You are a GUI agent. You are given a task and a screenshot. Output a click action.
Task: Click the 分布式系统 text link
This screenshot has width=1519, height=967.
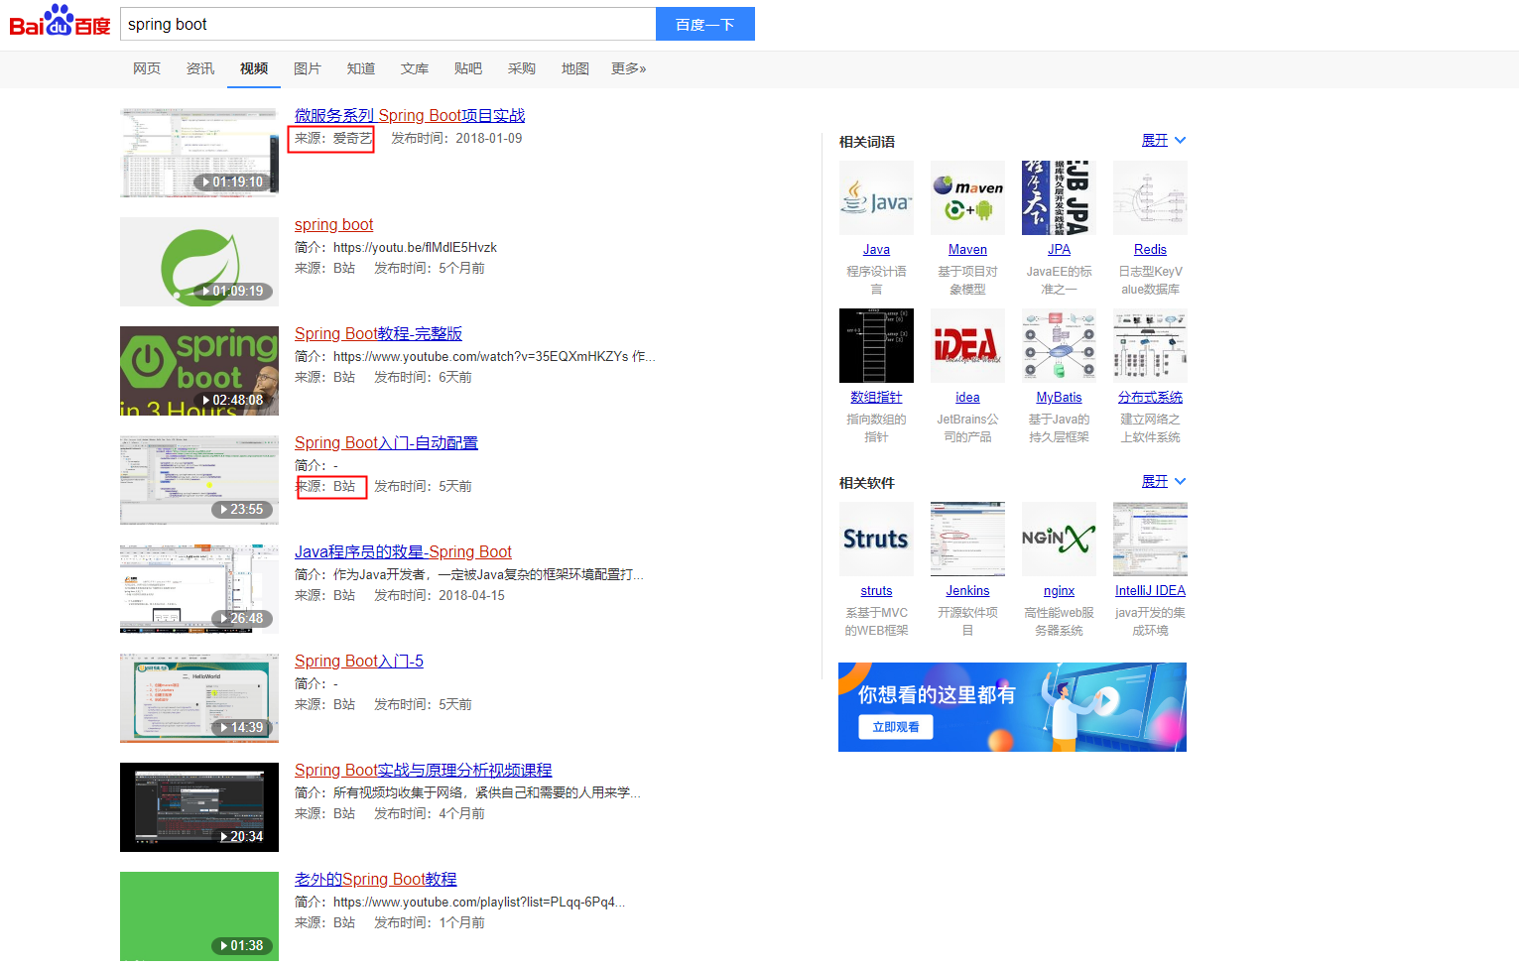(x=1150, y=398)
